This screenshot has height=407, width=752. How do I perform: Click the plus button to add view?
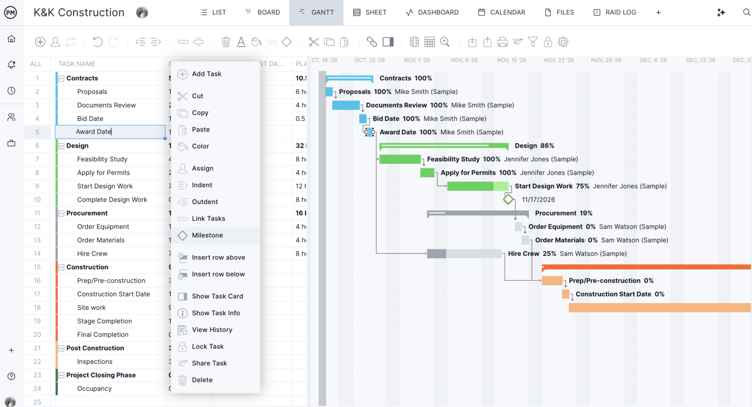658,13
